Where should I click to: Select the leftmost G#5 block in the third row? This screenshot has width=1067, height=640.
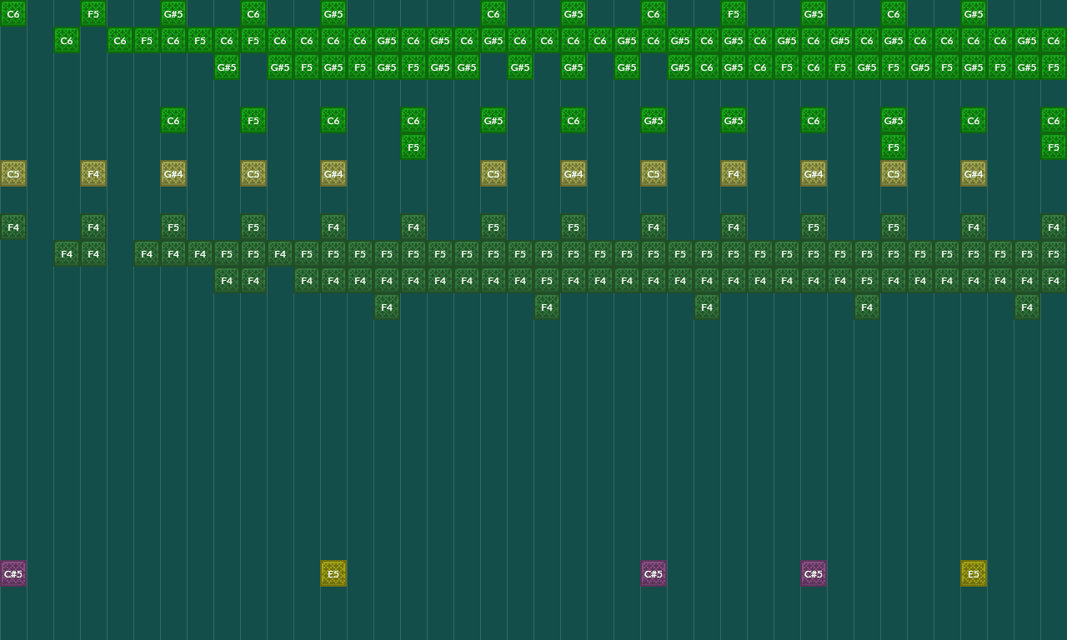(227, 67)
